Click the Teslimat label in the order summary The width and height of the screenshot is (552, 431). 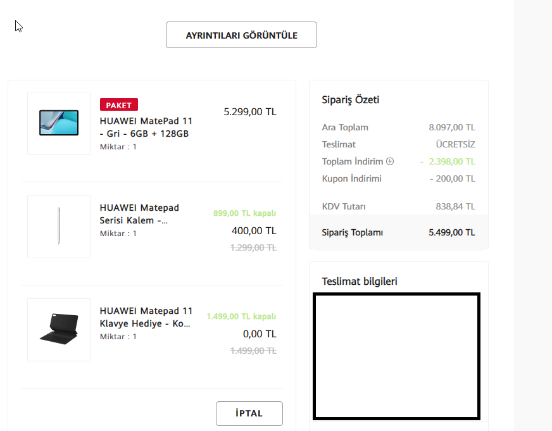pos(339,144)
